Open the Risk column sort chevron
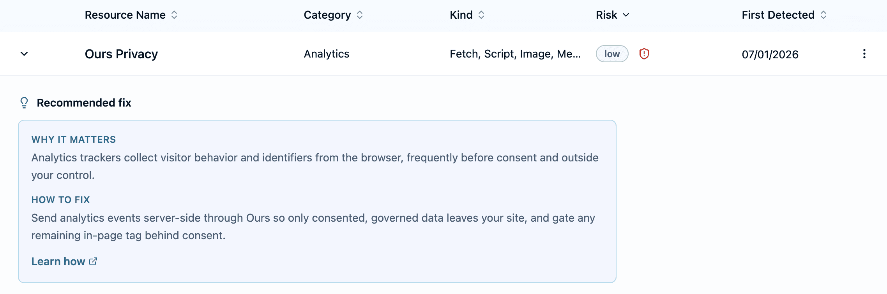The image size is (887, 294). (626, 15)
